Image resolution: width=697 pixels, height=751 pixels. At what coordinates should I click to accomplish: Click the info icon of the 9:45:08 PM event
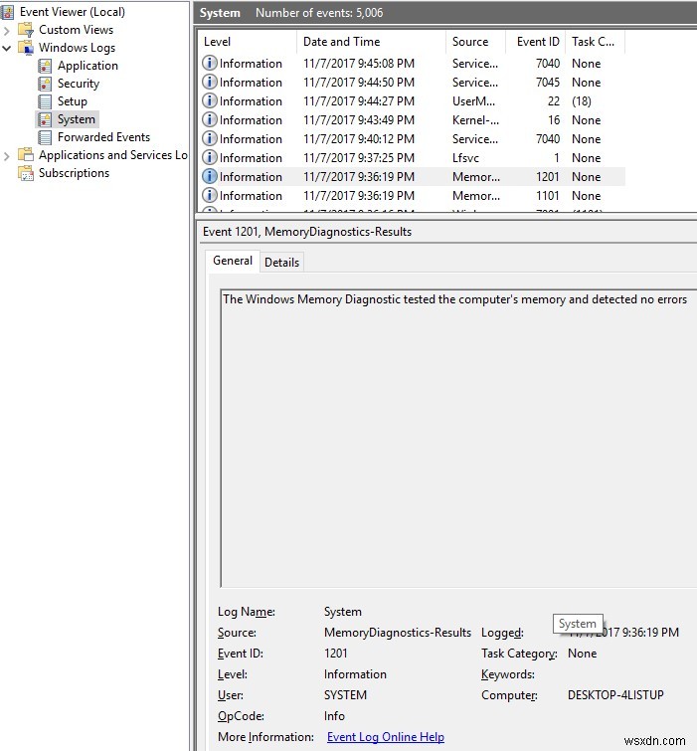209,63
